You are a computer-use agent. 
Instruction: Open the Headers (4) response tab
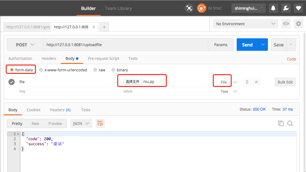coord(60,110)
